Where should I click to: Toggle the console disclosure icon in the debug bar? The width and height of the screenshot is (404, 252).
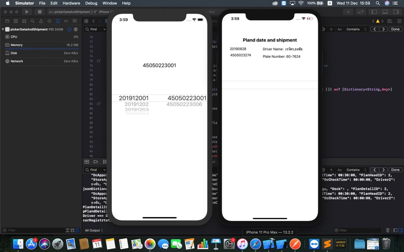87,162
